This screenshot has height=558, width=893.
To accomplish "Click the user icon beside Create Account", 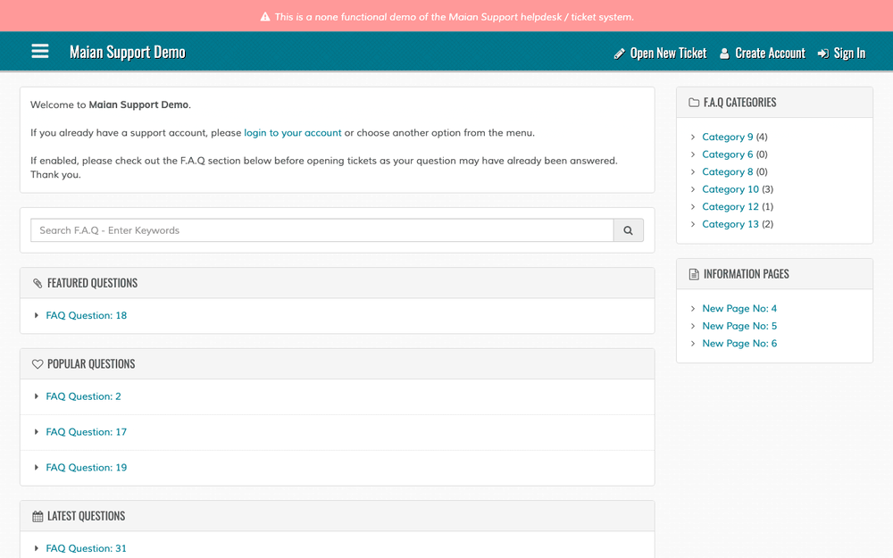I will pos(724,54).
